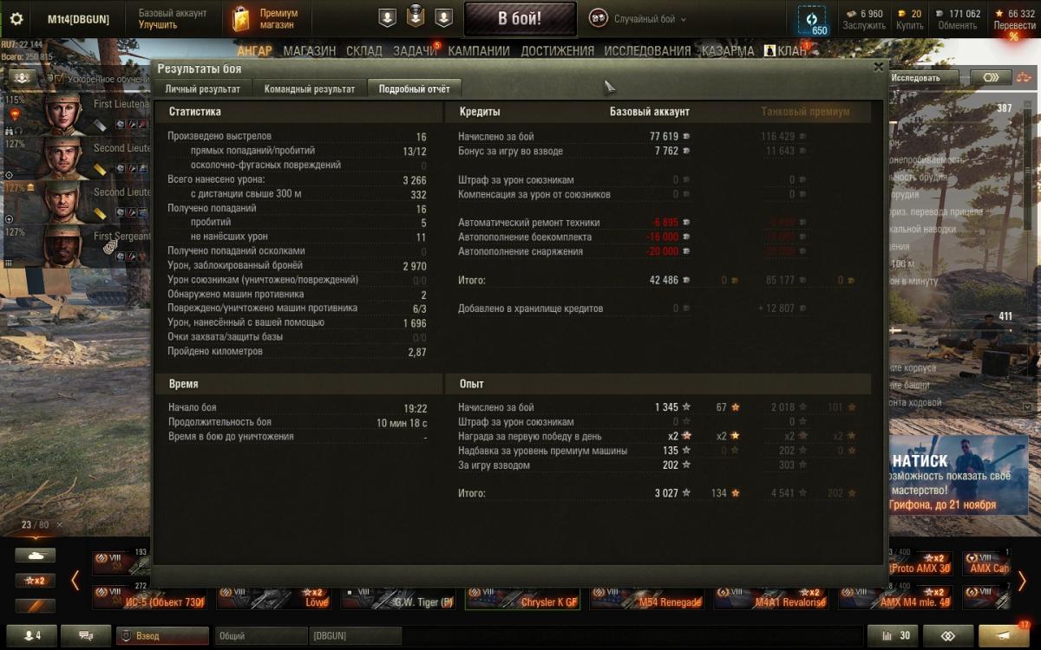Open the notification center with badge 17

click(1007, 635)
